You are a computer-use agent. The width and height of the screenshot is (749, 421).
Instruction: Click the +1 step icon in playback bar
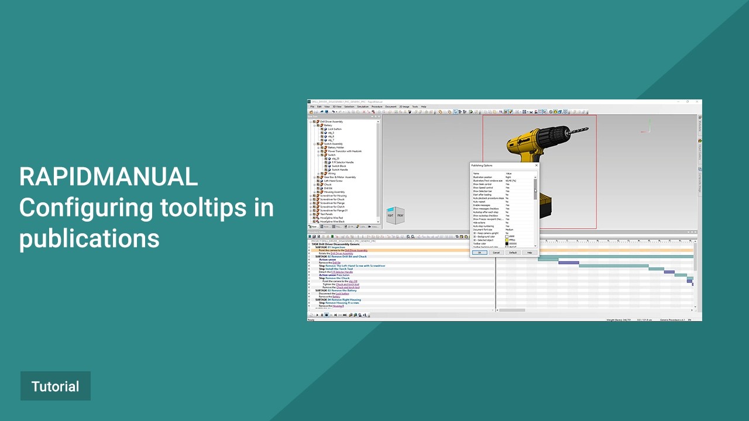coord(365,315)
